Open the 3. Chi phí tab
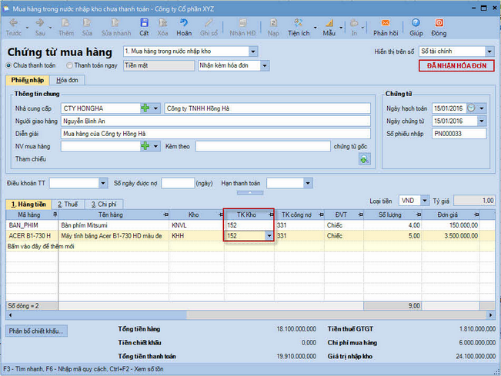This screenshot has height=376, width=501. [x=104, y=205]
